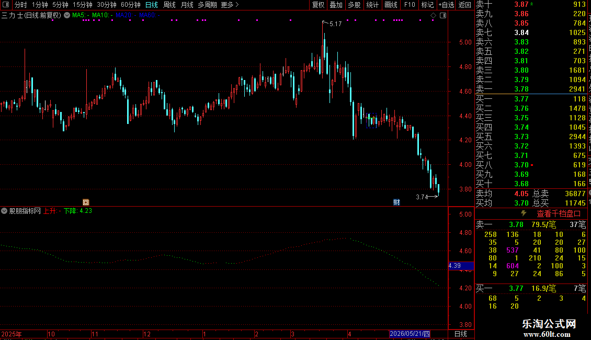
Task: Click the 标记 mark button
Action: click(x=427, y=5)
